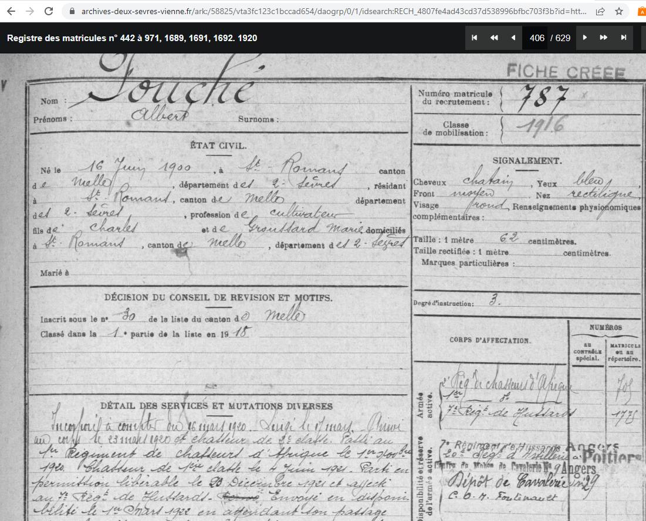This screenshot has height=521, width=646.
Task: Open the share page icon in address bar
Action: click(x=600, y=12)
